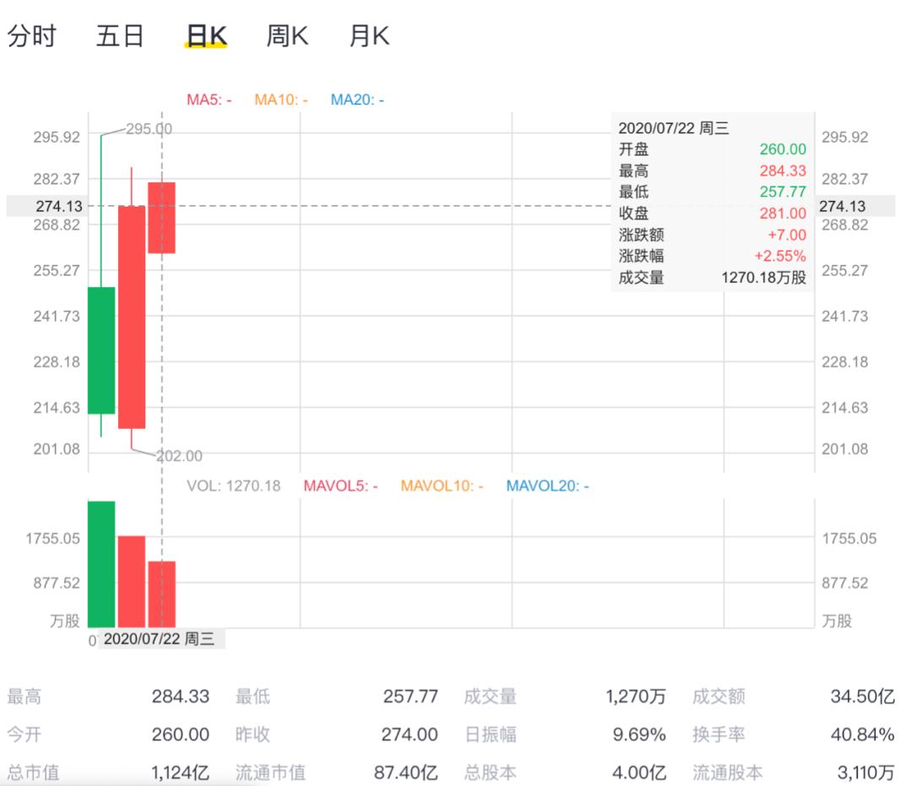
Task: Select the 日K daily candlestick tab
Action: 206,36
